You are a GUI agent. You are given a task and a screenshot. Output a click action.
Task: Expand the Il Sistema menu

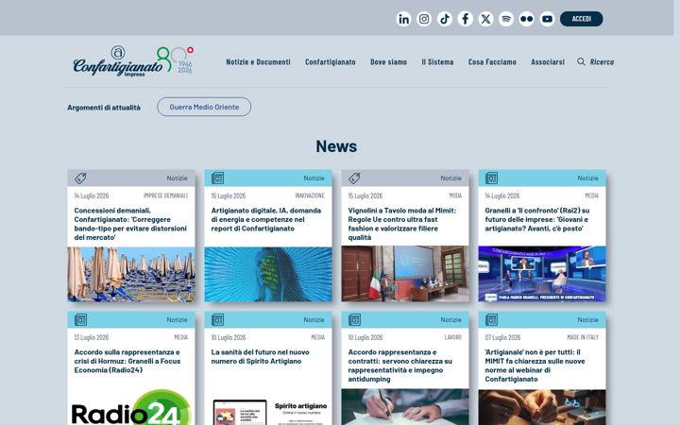pos(437,62)
